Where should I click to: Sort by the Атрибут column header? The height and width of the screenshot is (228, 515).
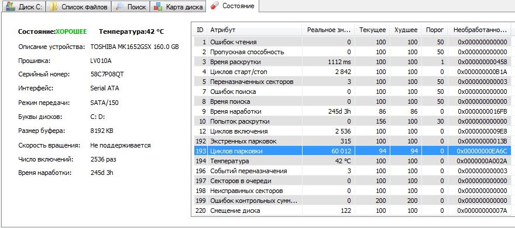click(x=254, y=30)
